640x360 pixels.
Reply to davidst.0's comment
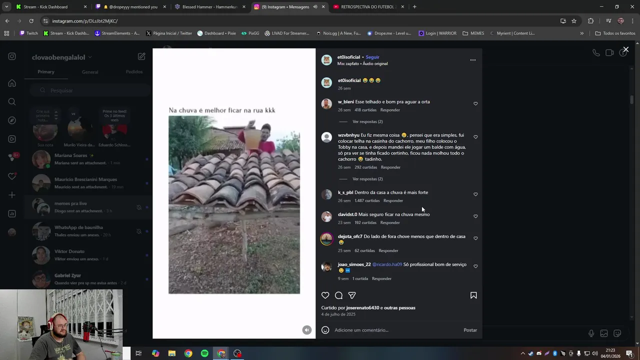390,222
